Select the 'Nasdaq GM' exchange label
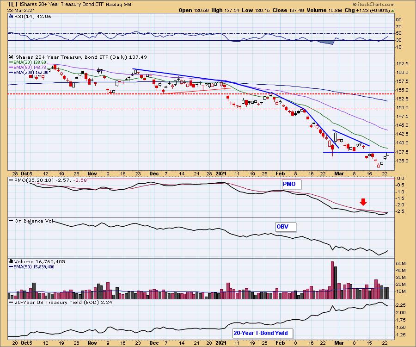The width and height of the screenshot is (416, 347). 118,5
